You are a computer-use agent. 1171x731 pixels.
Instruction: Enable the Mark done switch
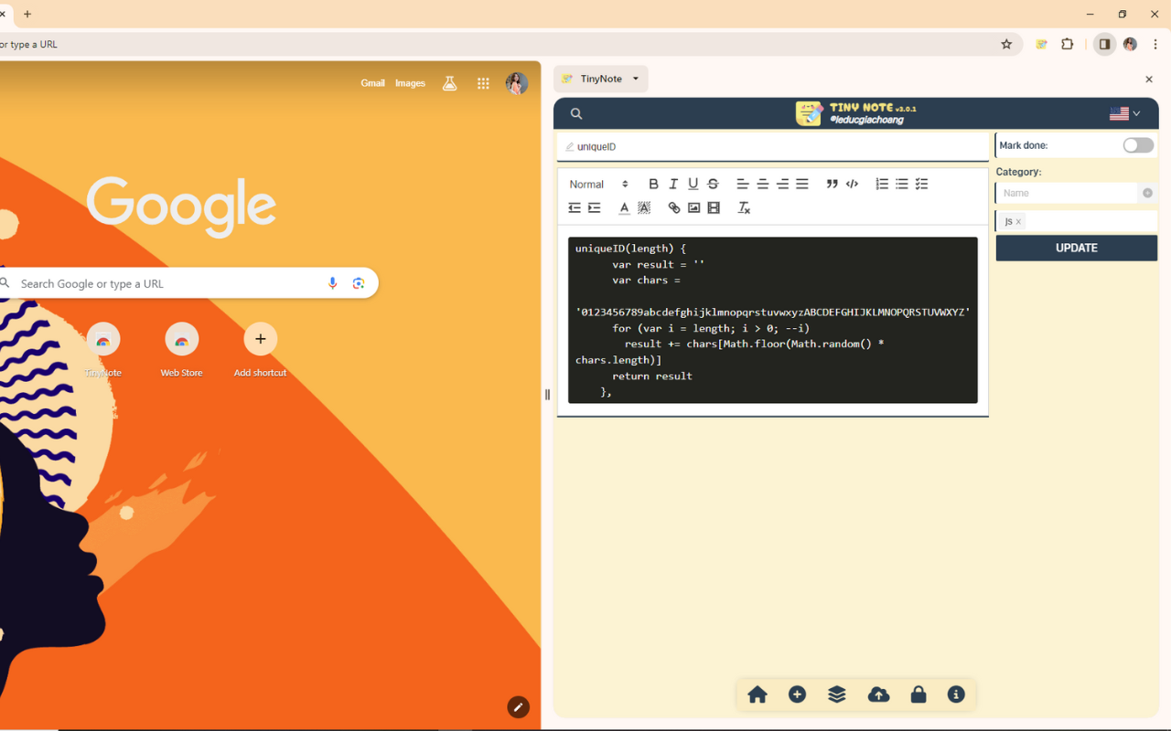point(1137,144)
